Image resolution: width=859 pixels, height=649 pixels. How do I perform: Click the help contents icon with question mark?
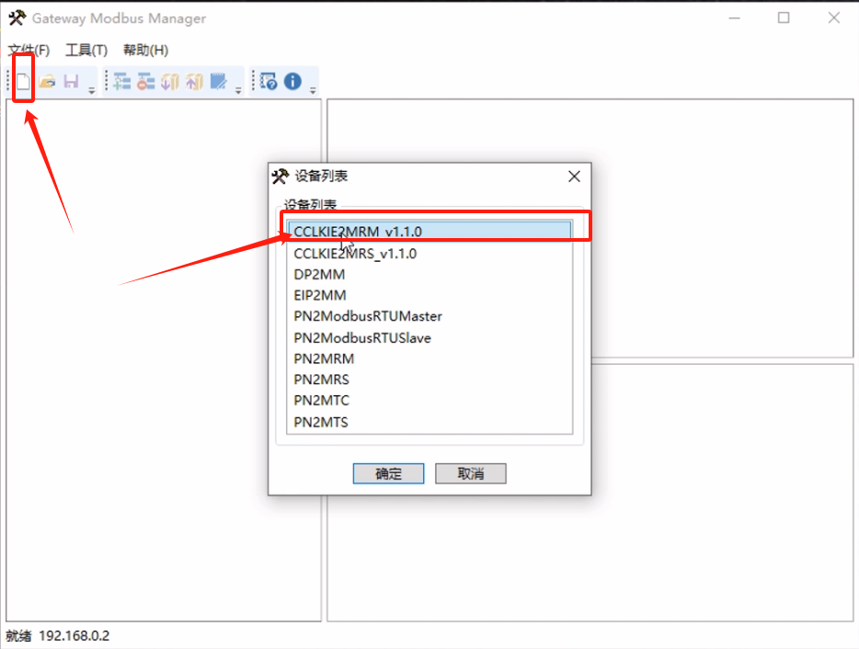coord(269,82)
